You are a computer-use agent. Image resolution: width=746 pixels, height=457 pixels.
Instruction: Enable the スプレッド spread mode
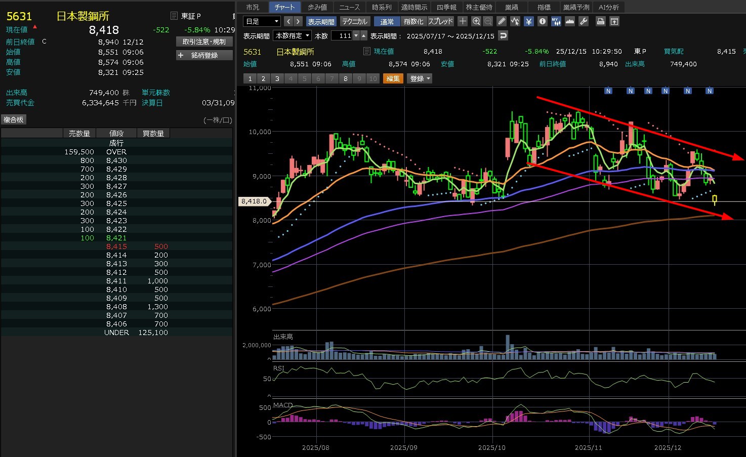pos(440,21)
